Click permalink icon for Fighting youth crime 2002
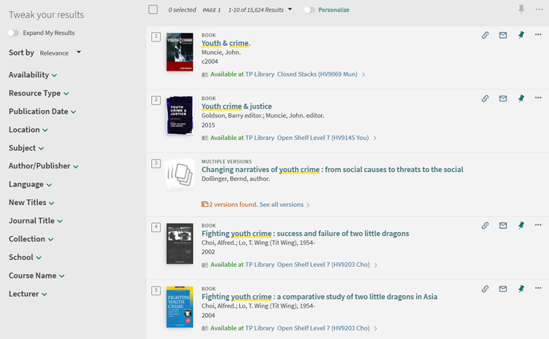Screen dimensions: 549x339 pos(485,225)
